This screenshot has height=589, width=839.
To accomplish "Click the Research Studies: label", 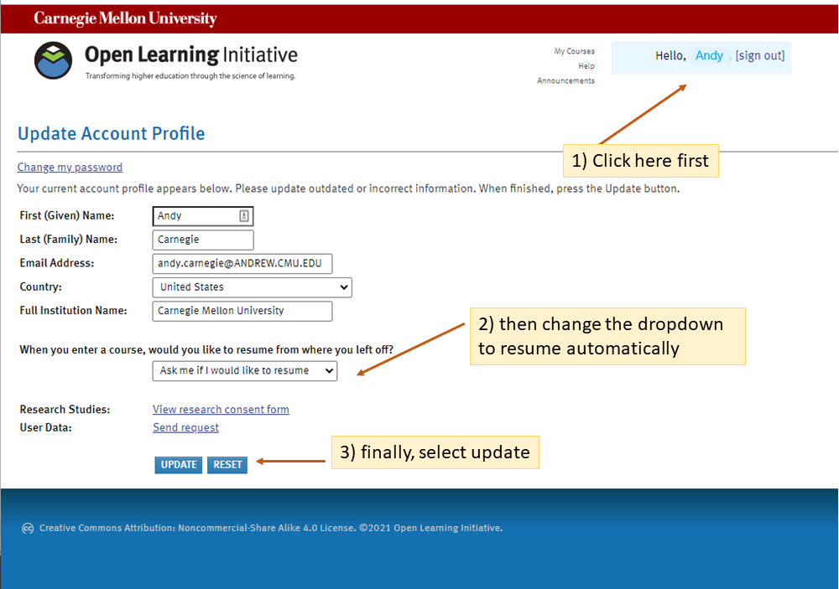I will 65,410.
